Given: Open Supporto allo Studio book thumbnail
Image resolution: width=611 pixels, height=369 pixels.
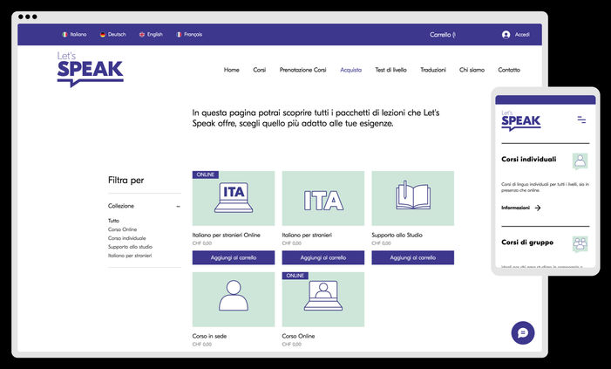Looking at the screenshot, I should coord(412,198).
